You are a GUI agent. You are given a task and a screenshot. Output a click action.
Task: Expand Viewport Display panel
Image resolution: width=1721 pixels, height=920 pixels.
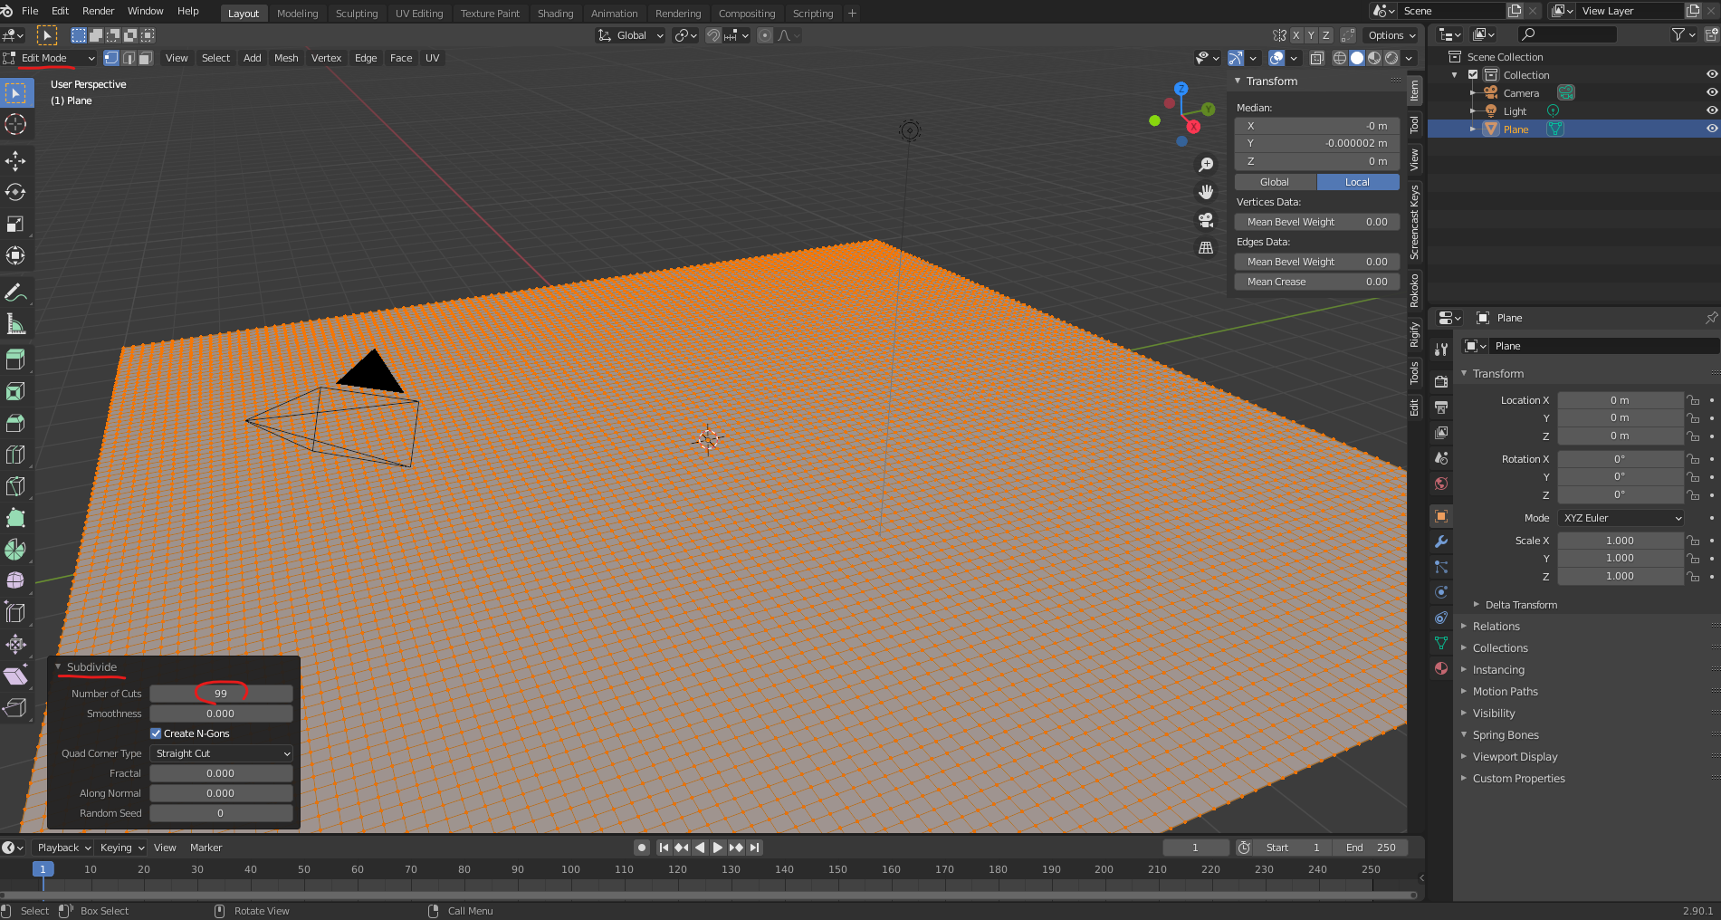pyautogui.click(x=1515, y=757)
